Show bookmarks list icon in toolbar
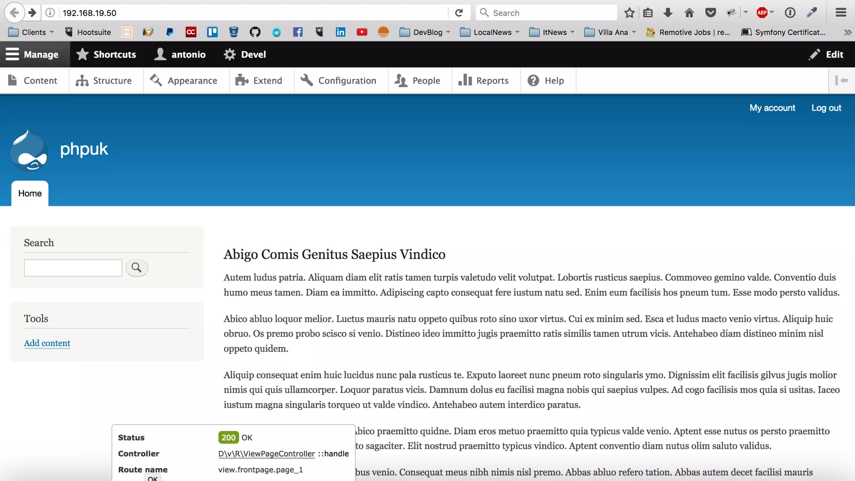 coord(648,13)
